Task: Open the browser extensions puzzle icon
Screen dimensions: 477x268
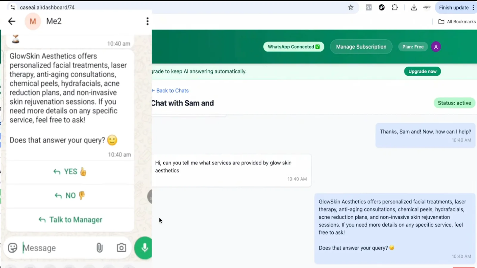Action: 395,7
